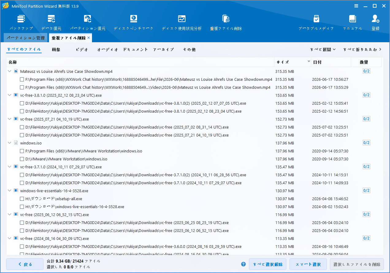Image resolution: width=390 pixels, height=273 pixels.
Task: Select the オーディオ filter tab
Action: click(108, 49)
